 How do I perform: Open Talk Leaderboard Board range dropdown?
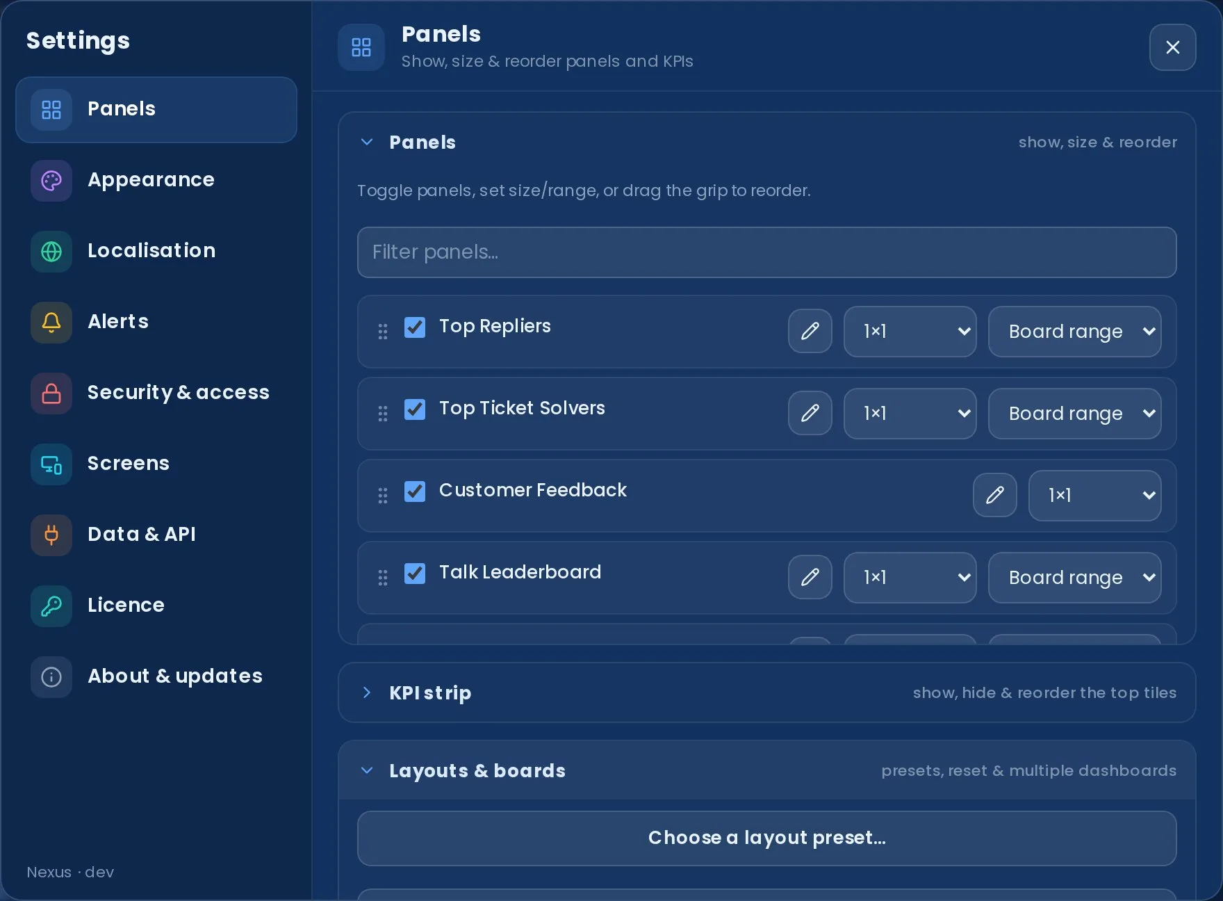1075,578
